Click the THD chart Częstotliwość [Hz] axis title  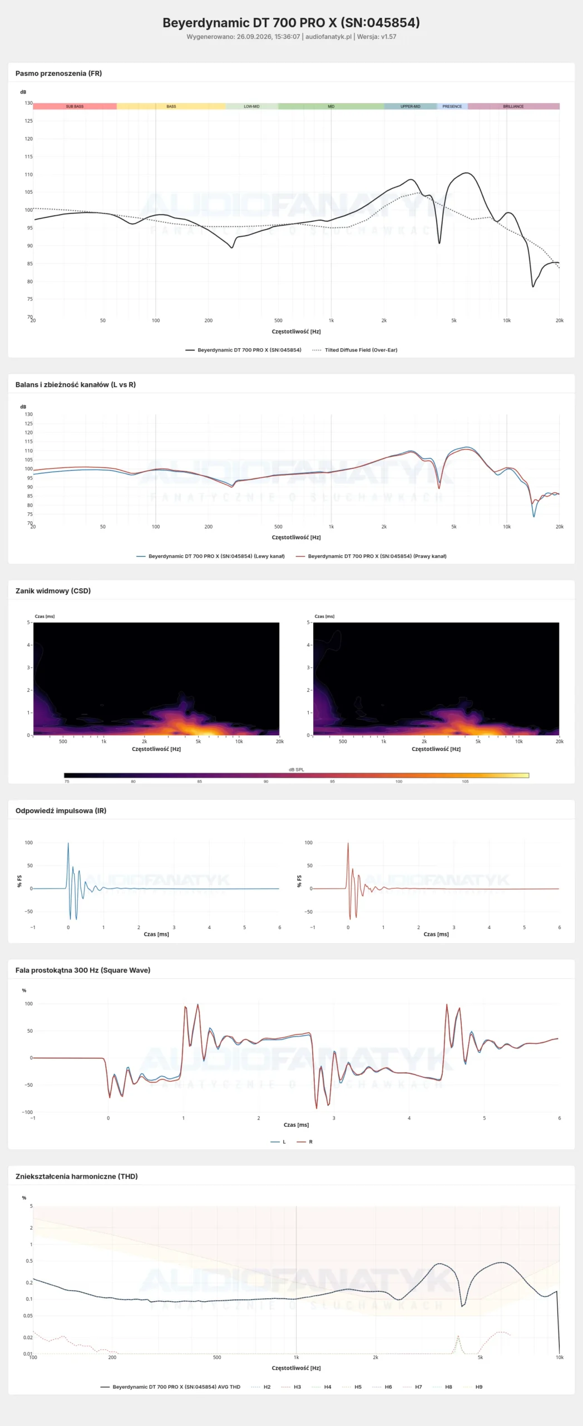[296, 1368]
